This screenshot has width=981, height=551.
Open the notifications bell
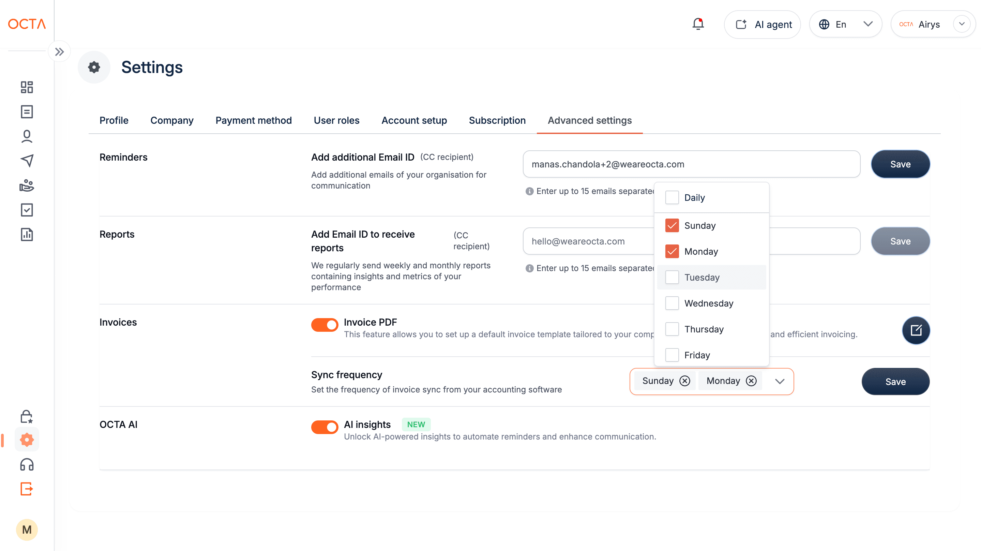pos(698,24)
